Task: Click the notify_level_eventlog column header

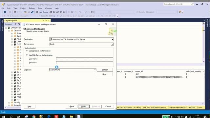Action: (x=193, y=71)
